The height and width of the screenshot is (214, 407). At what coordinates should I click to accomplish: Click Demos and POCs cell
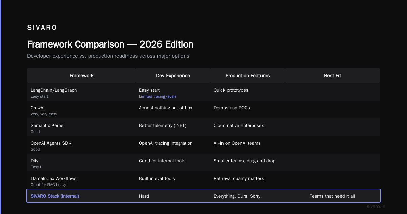232,108
